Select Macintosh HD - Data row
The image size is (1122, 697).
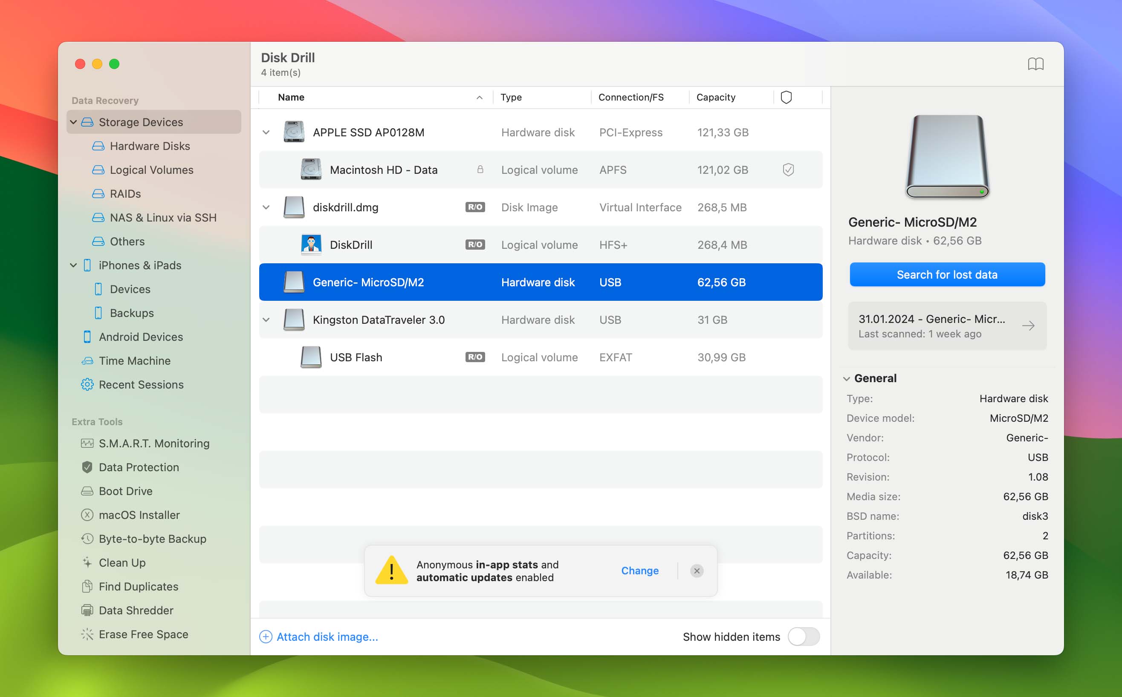541,170
